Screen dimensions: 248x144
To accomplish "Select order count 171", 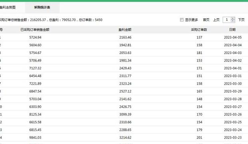I will [199, 68].
